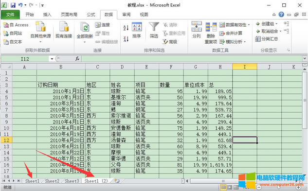This screenshot has height=191, width=308.
Task: Click the Save icon in quick access toolbar
Action: 13,5
